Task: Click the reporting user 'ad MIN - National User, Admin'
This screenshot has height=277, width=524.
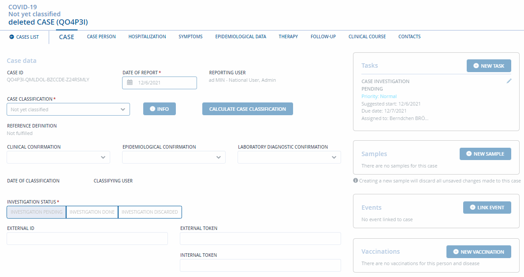Action: pyautogui.click(x=242, y=80)
